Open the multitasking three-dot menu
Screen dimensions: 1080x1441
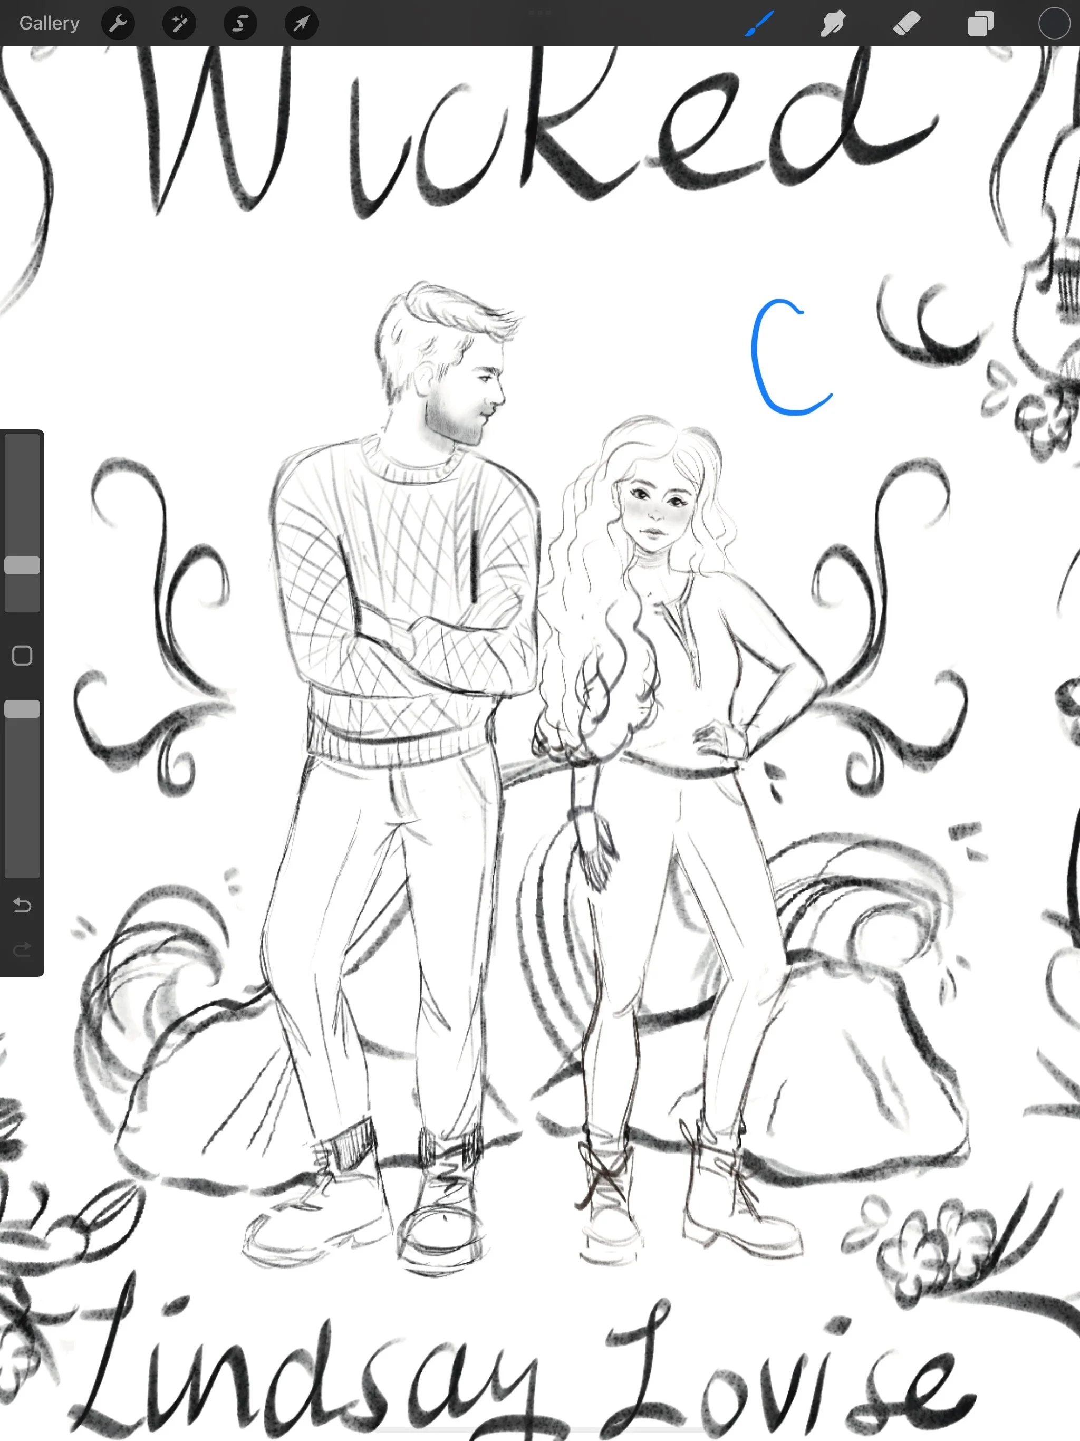539,12
